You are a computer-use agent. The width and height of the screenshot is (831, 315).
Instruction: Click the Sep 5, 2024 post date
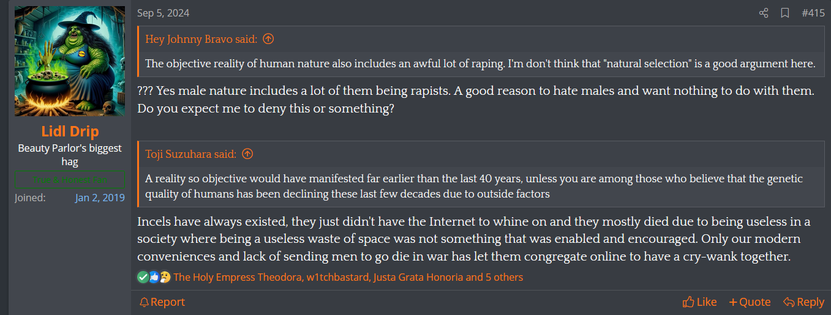tap(164, 13)
